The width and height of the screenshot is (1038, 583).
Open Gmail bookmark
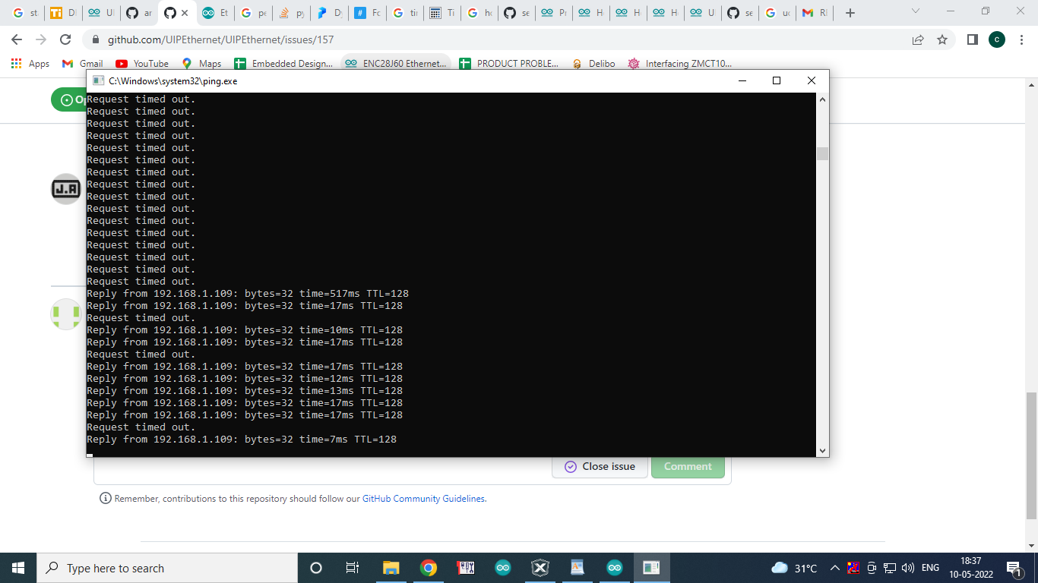82,64
